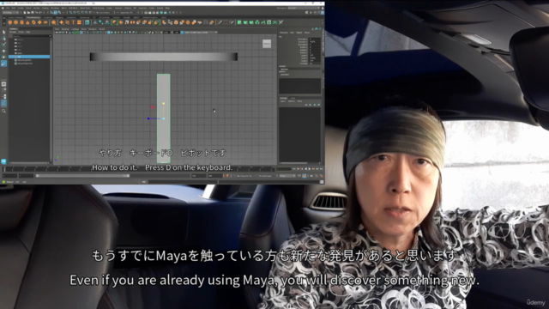Open the Symmetry dropdown on the status line
The height and width of the screenshot is (309, 549).
coord(126,13)
